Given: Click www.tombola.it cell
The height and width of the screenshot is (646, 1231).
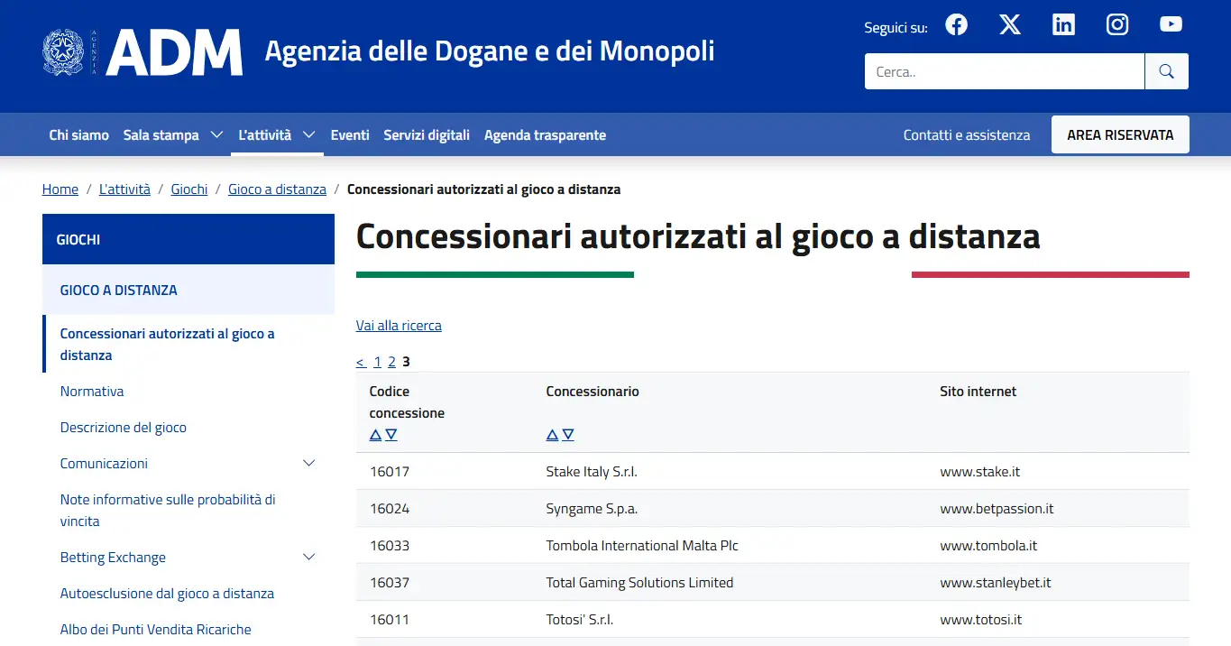Looking at the screenshot, I should coord(988,546).
